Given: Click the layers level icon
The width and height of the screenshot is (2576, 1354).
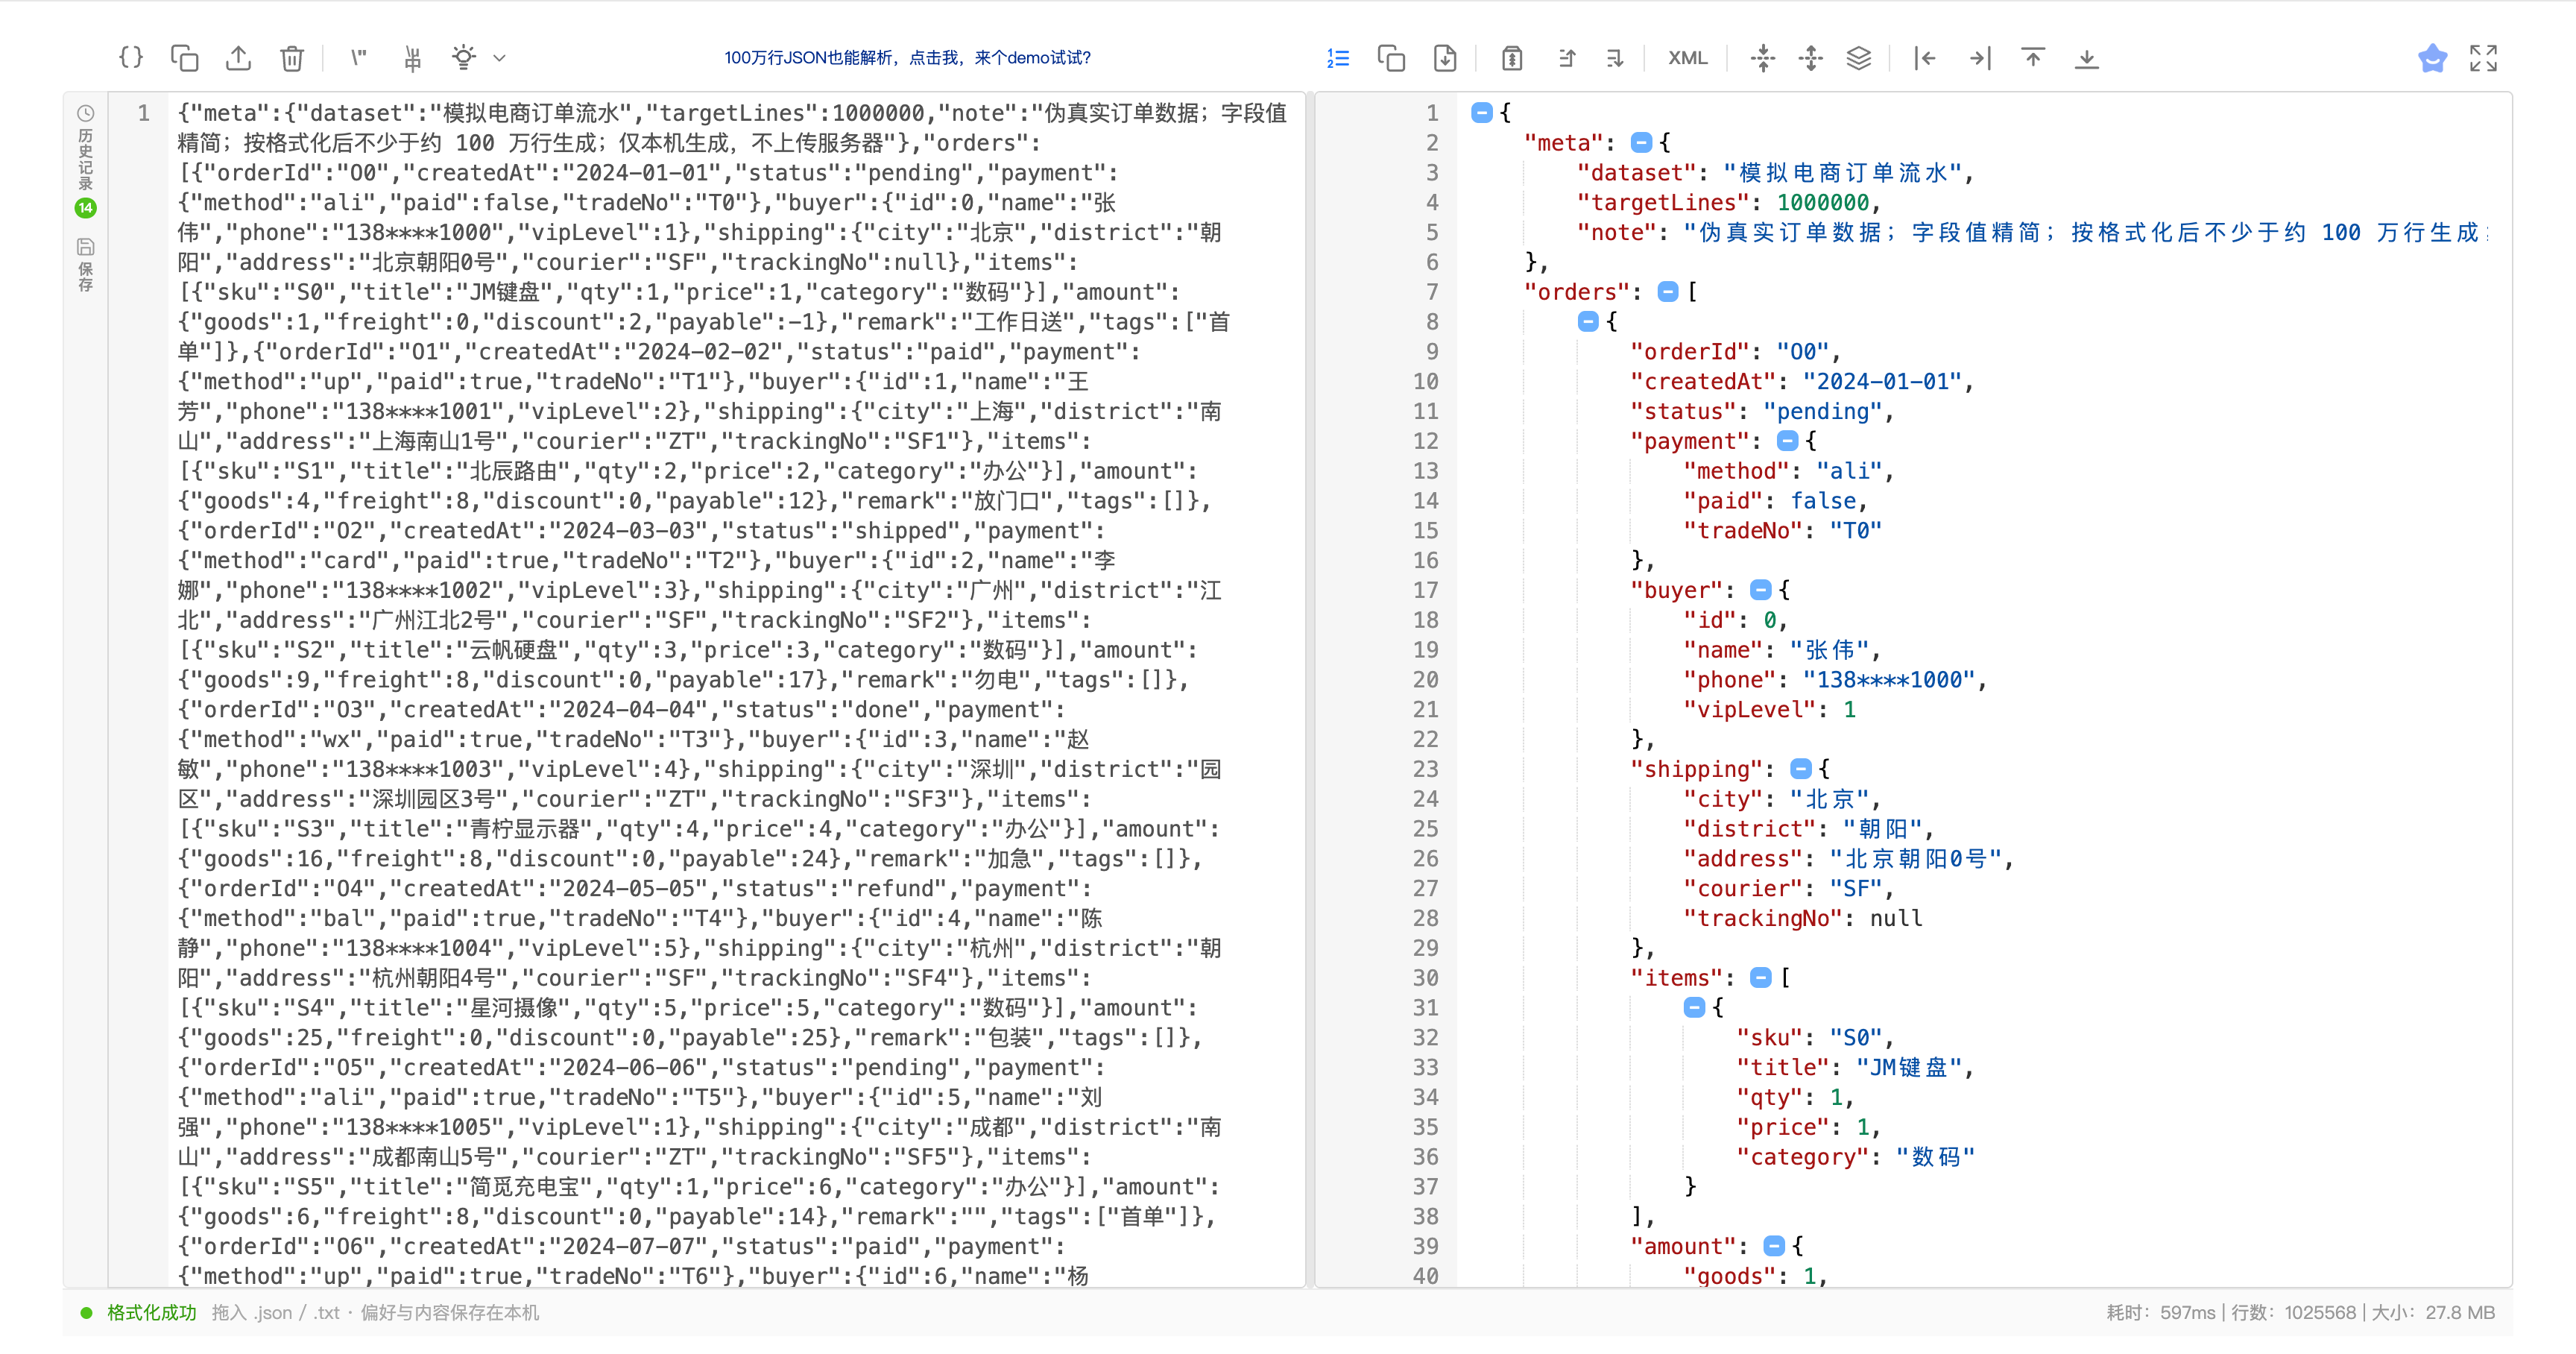Looking at the screenshot, I should 1859,58.
